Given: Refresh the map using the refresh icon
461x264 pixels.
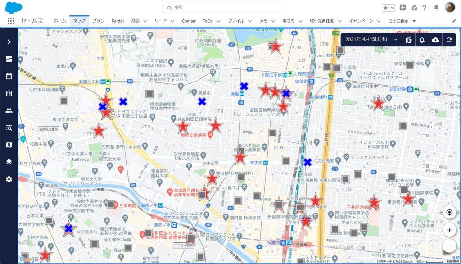Looking at the screenshot, I should [448, 39].
